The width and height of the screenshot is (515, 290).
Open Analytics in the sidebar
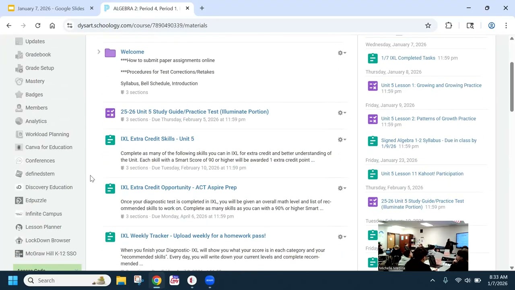tap(36, 121)
